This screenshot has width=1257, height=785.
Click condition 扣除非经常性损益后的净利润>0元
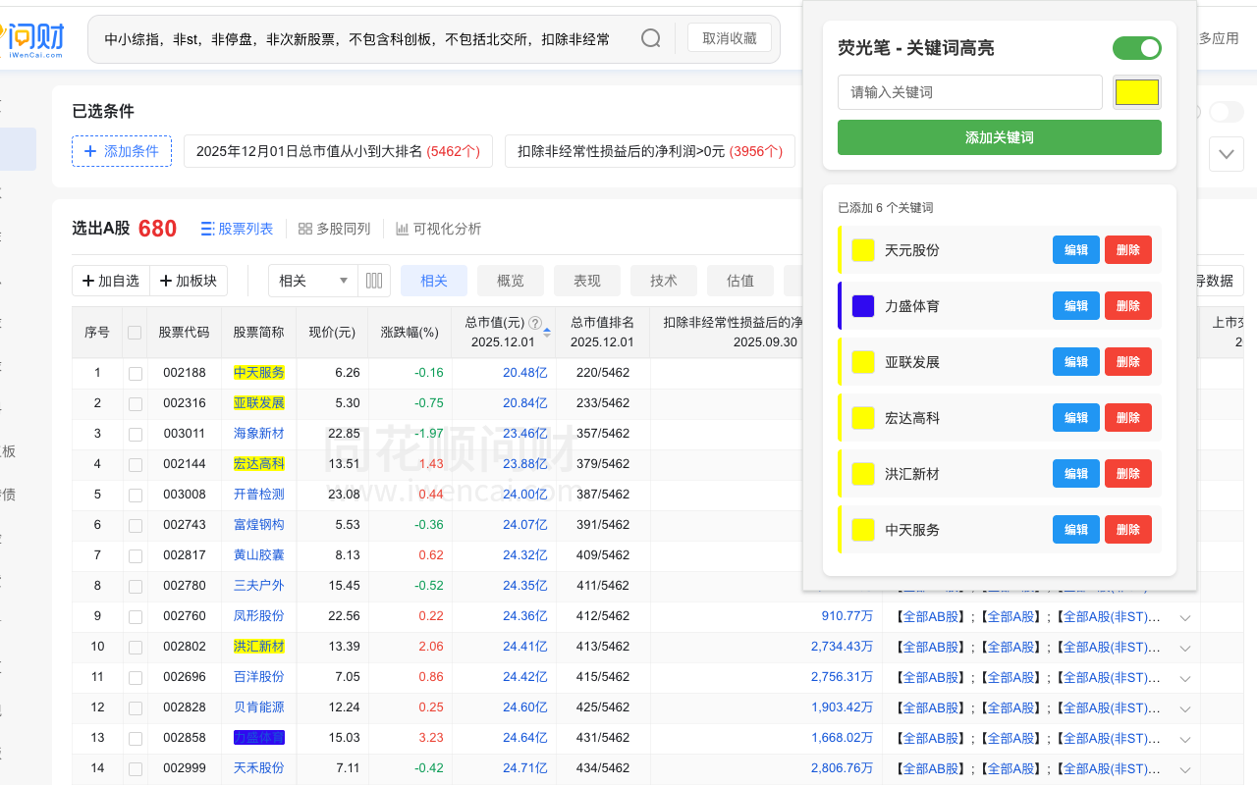(650, 151)
